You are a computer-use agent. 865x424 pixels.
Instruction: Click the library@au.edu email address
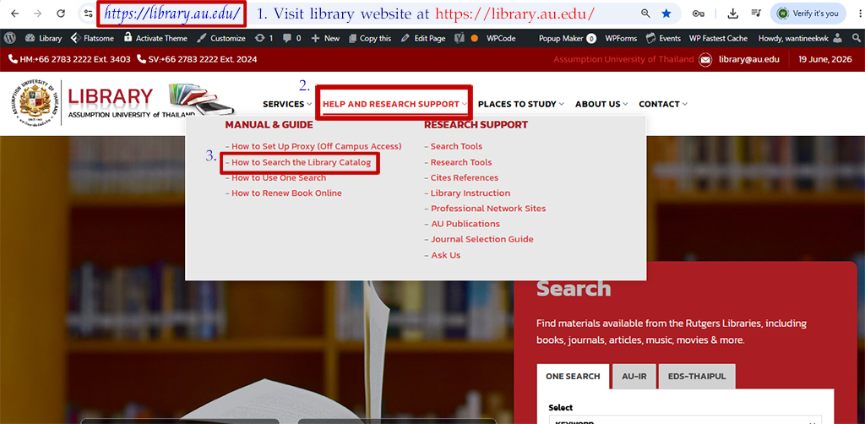pyautogui.click(x=749, y=59)
